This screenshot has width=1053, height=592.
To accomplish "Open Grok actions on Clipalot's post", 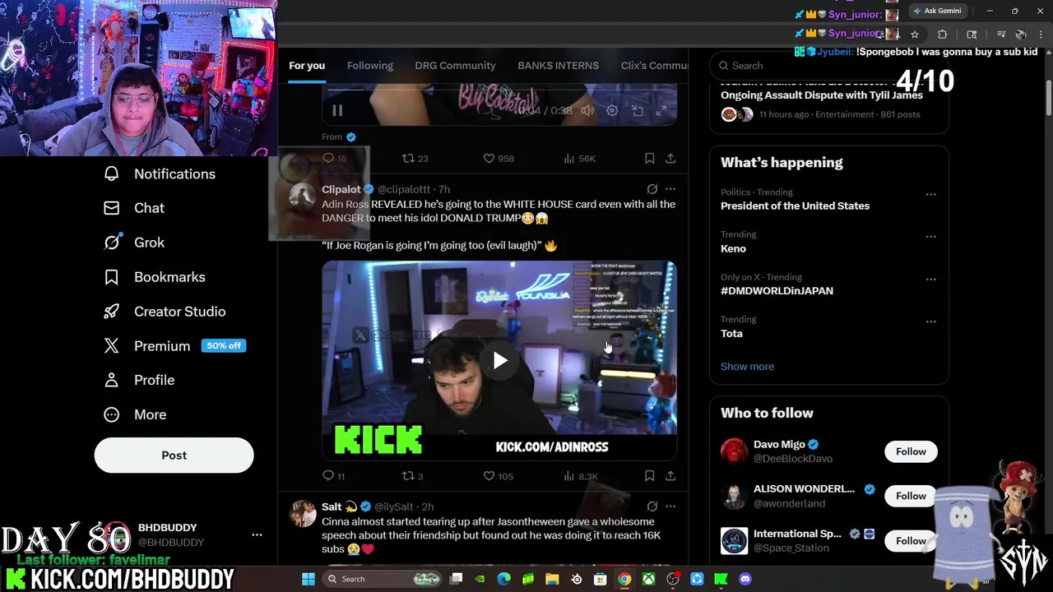I will tap(652, 189).
